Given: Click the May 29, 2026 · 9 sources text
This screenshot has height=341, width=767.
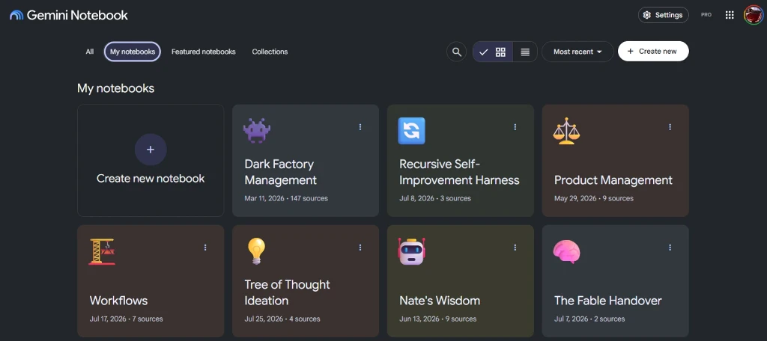Looking at the screenshot, I should coord(594,198).
